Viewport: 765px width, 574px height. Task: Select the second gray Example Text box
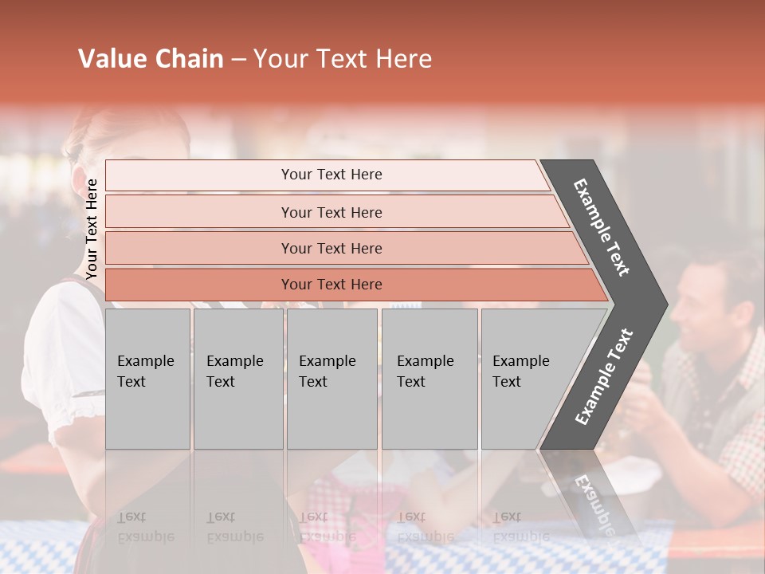(x=237, y=378)
